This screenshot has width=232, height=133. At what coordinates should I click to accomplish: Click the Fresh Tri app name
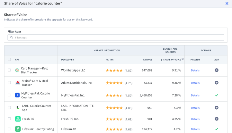click(28, 119)
